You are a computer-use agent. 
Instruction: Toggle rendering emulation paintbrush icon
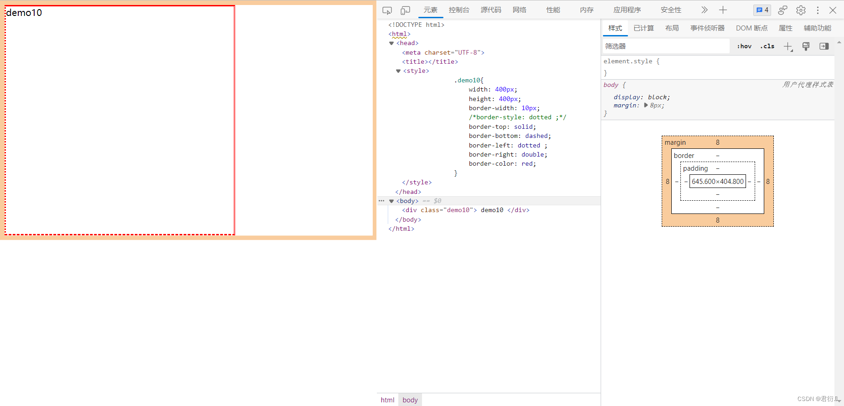point(806,46)
